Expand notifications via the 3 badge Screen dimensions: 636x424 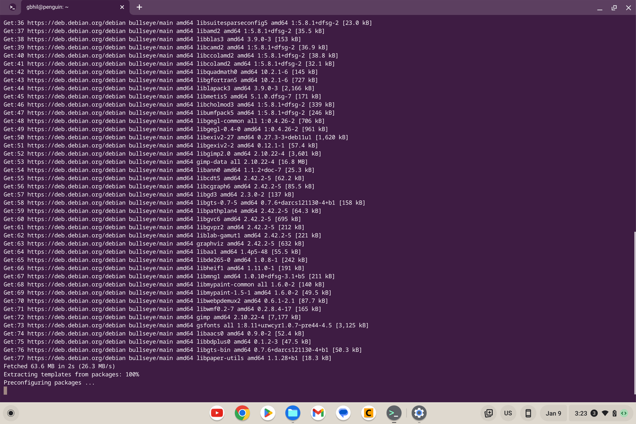point(594,413)
